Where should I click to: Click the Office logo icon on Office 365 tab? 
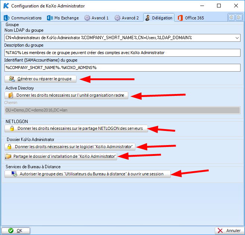(x=180, y=18)
